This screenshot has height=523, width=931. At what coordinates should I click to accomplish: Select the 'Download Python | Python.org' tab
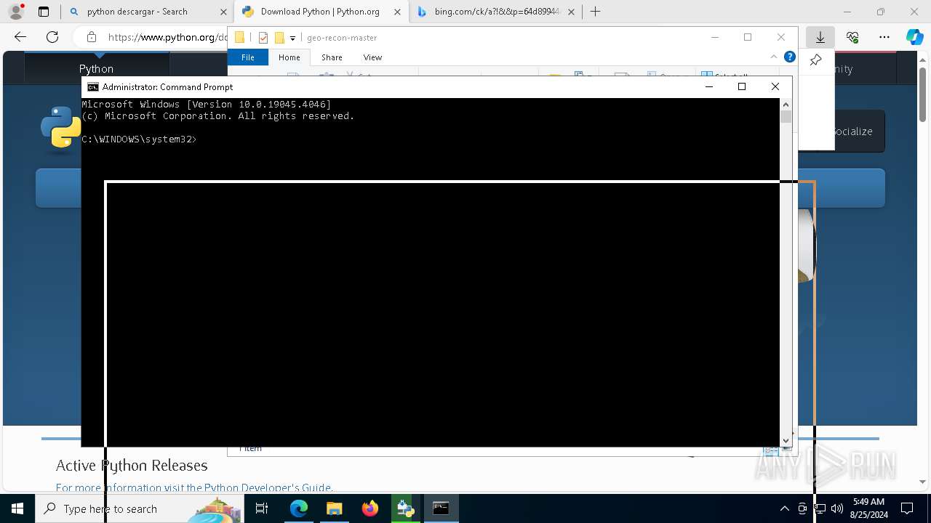[x=320, y=12]
